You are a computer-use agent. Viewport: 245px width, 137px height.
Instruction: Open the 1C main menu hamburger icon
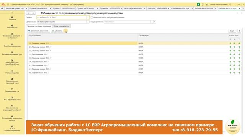pyautogui.click(x=8, y=5)
